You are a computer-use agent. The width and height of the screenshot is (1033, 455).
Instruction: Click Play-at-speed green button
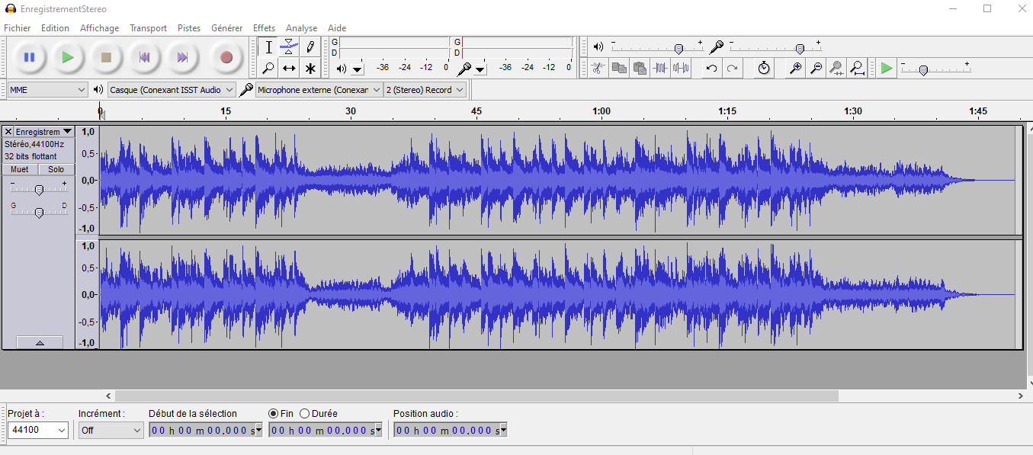886,69
